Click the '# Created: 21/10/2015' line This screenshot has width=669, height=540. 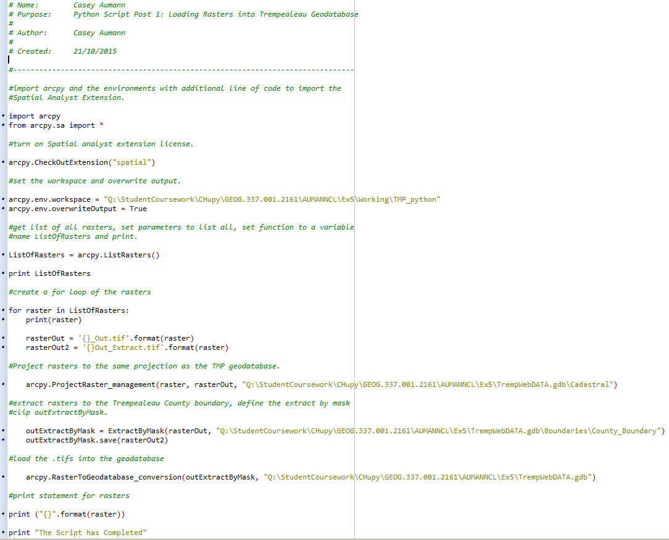click(63, 51)
